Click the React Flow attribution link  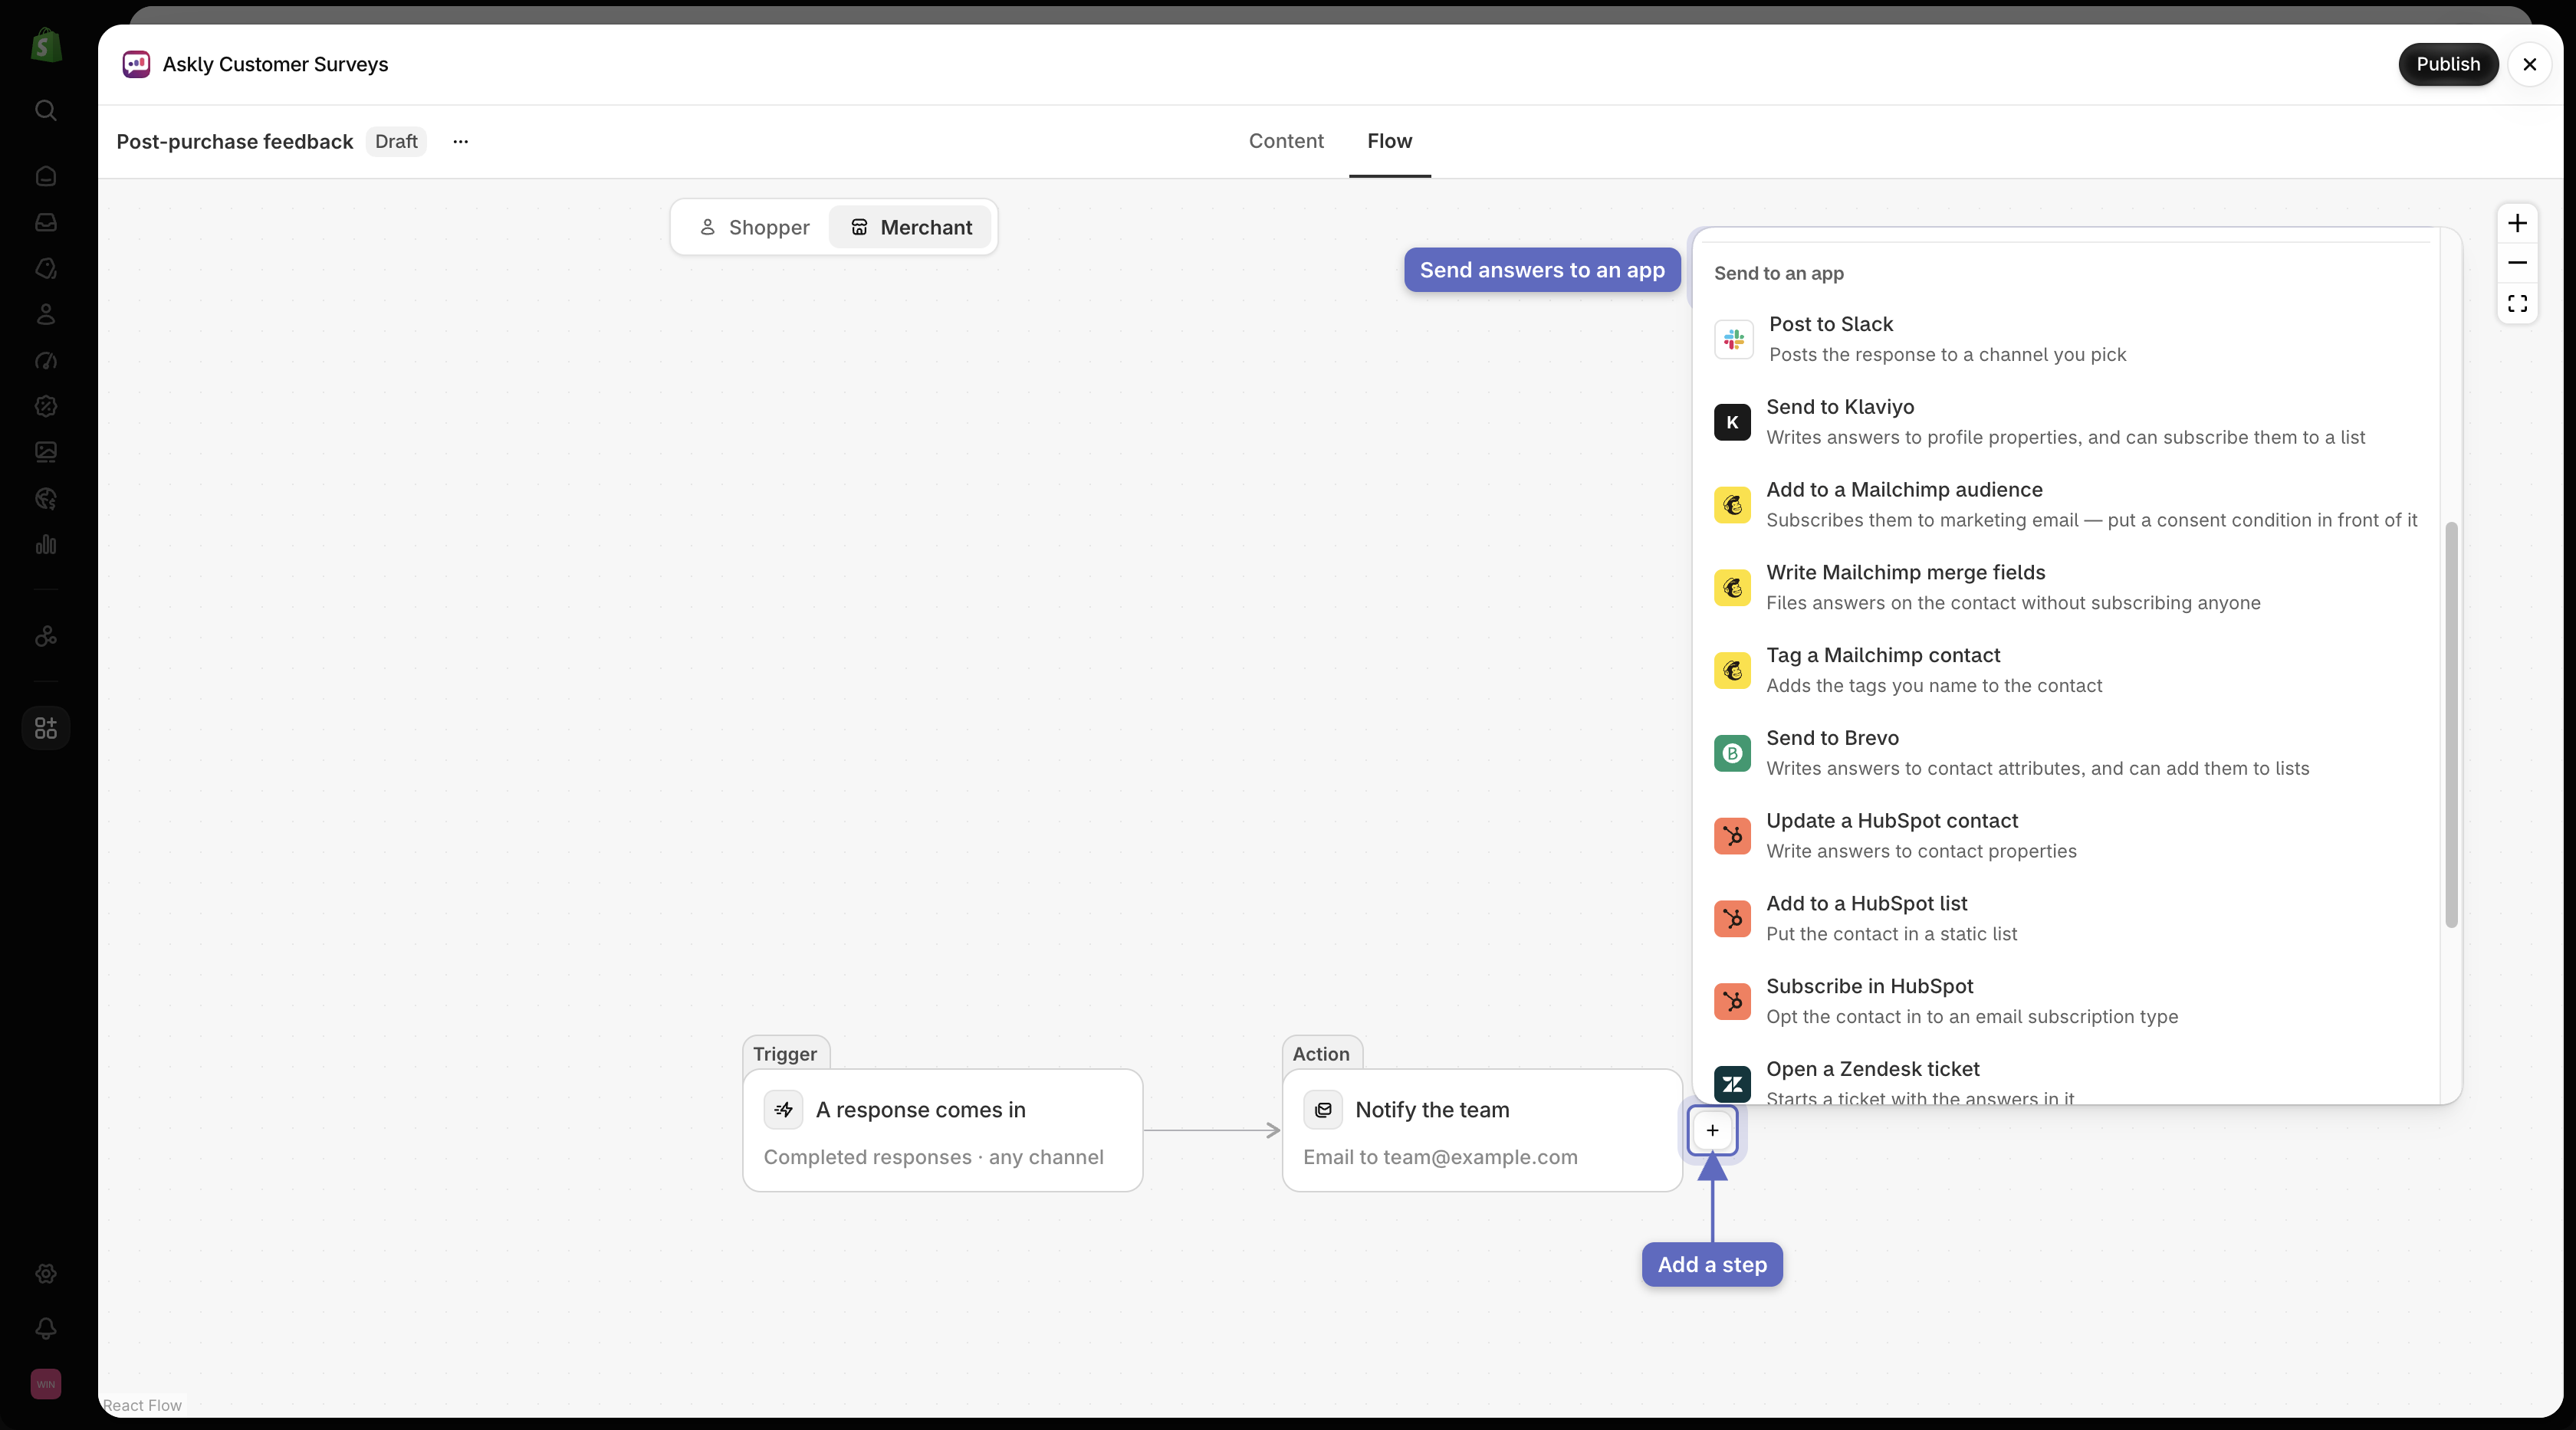(x=142, y=1405)
